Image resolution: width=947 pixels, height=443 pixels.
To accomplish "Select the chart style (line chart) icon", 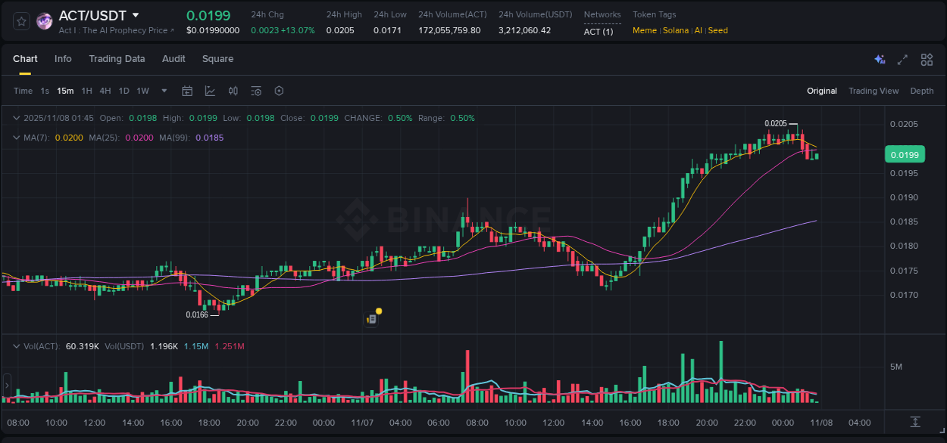I will point(210,90).
